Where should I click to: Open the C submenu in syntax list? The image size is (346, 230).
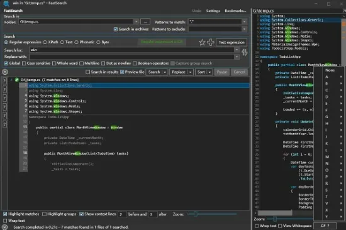pyautogui.click(x=330, y=90)
